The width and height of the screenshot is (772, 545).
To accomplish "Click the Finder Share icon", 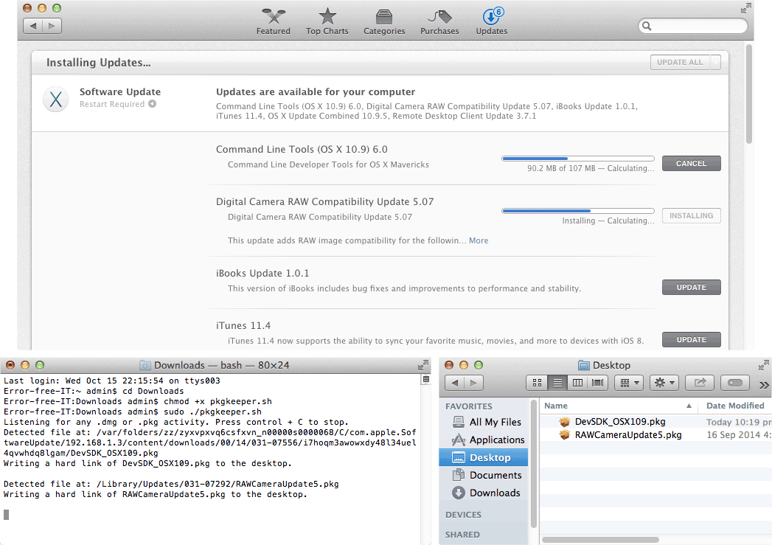I will (700, 383).
